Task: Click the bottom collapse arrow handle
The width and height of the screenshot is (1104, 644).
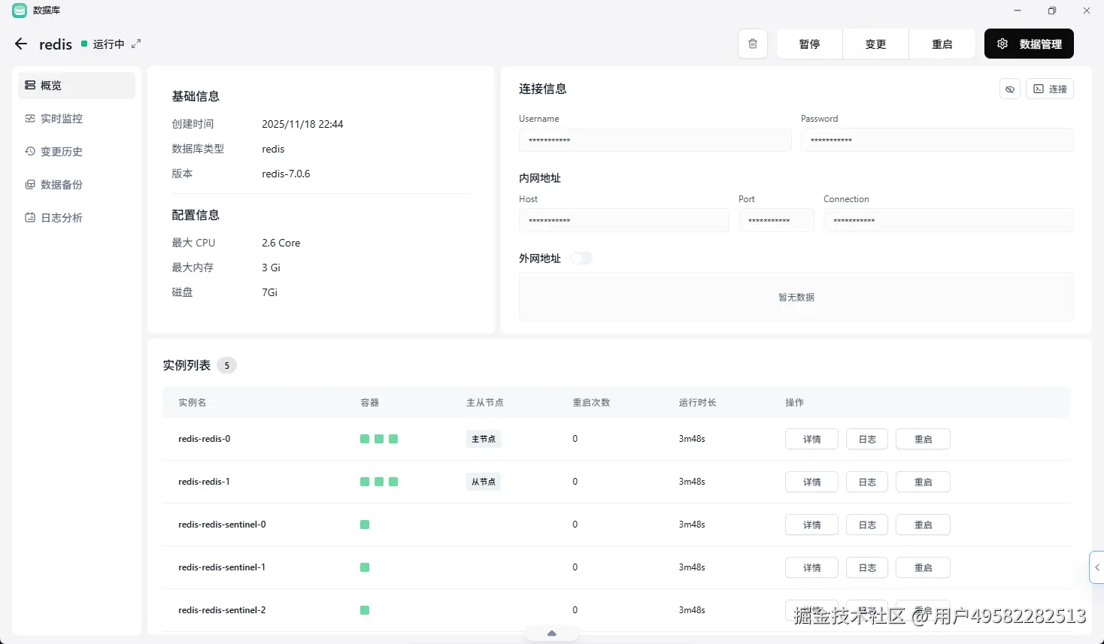Action: [552, 633]
